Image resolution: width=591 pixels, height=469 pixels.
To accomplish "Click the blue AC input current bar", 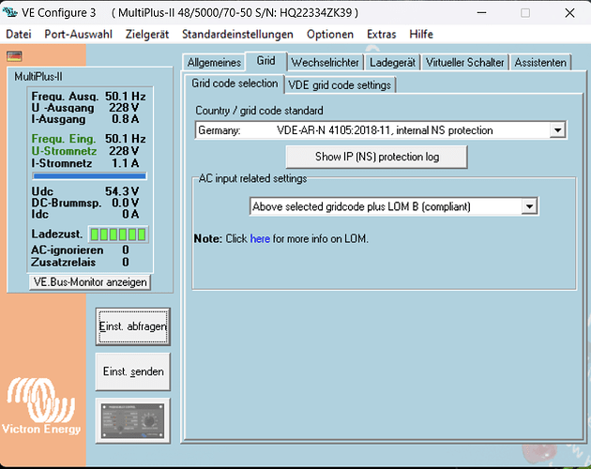I will [89, 176].
